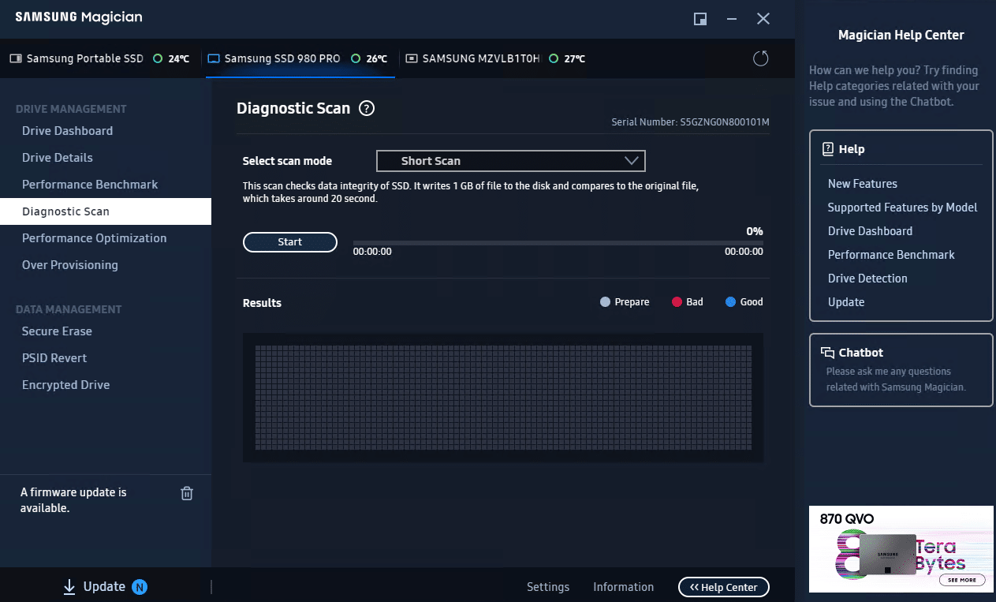Click the Update download arrow icon
Screen dimensions: 996x602
coord(69,587)
